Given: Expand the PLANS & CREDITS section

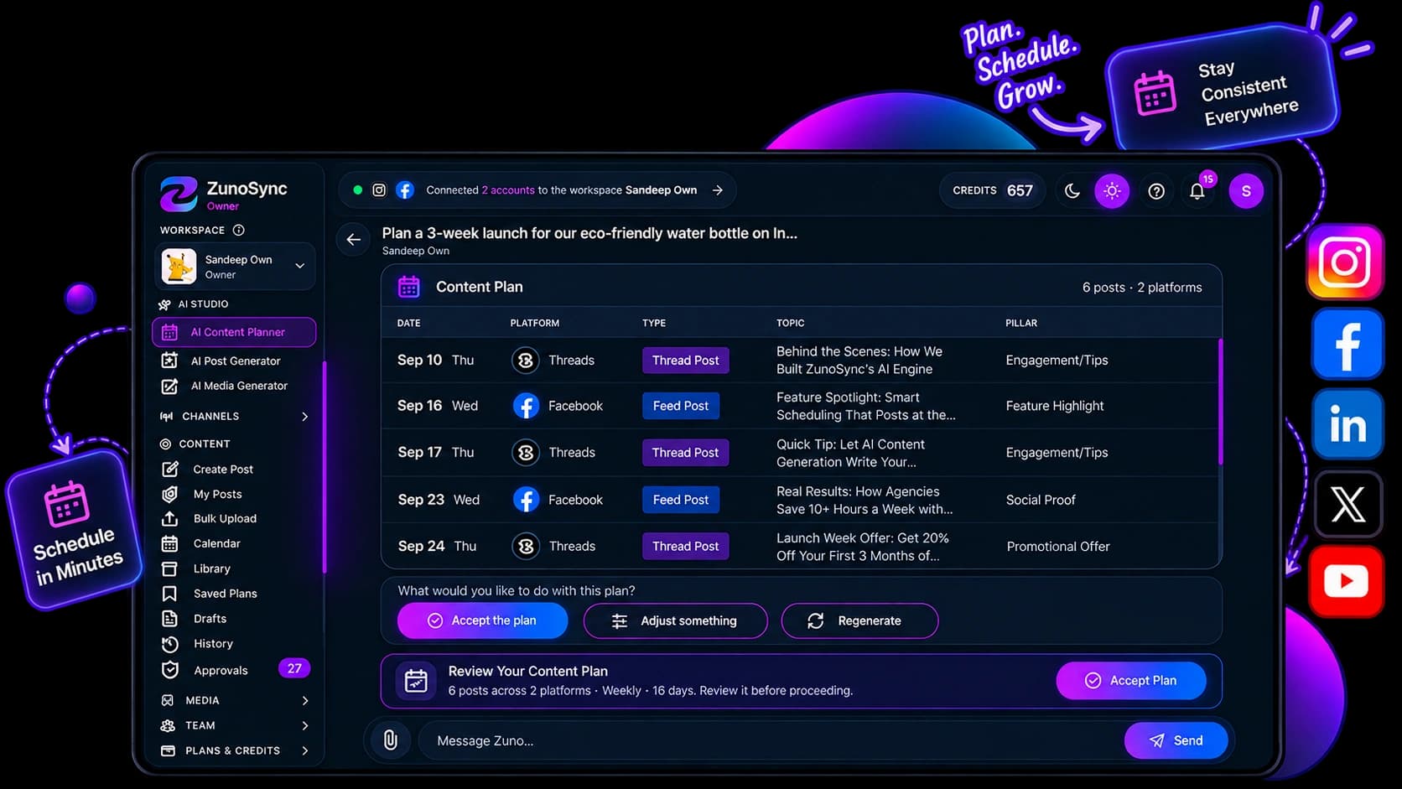Looking at the screenshot, I should pyautogui.click(x=305, y=751).
